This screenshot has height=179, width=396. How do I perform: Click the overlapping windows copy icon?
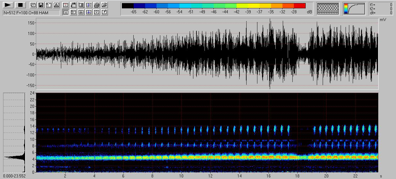click(x=33, y=5)
